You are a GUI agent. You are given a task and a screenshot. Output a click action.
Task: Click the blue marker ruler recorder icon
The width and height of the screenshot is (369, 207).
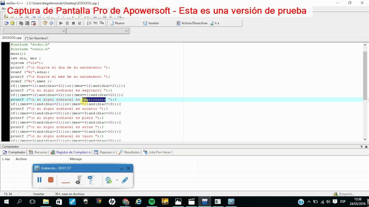tap(91, 180)
